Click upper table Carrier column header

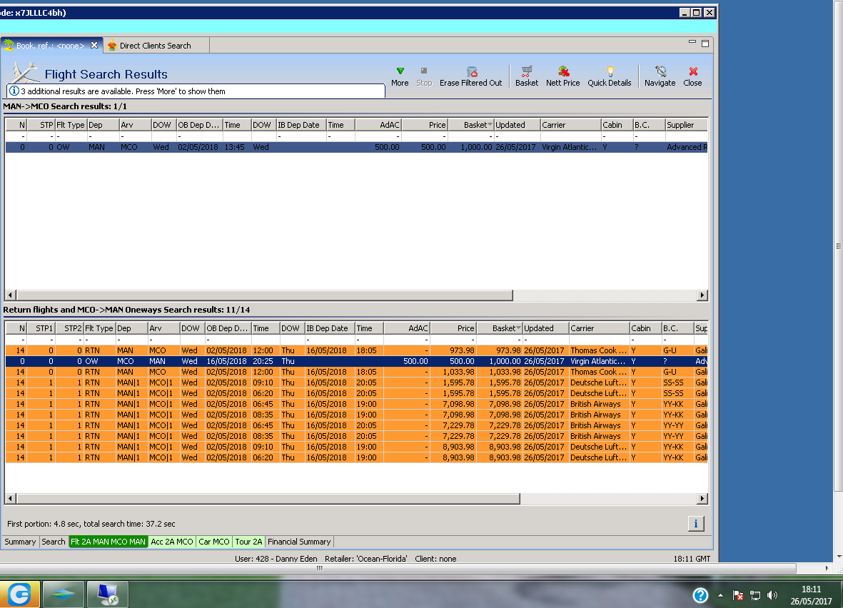(571, 125)
